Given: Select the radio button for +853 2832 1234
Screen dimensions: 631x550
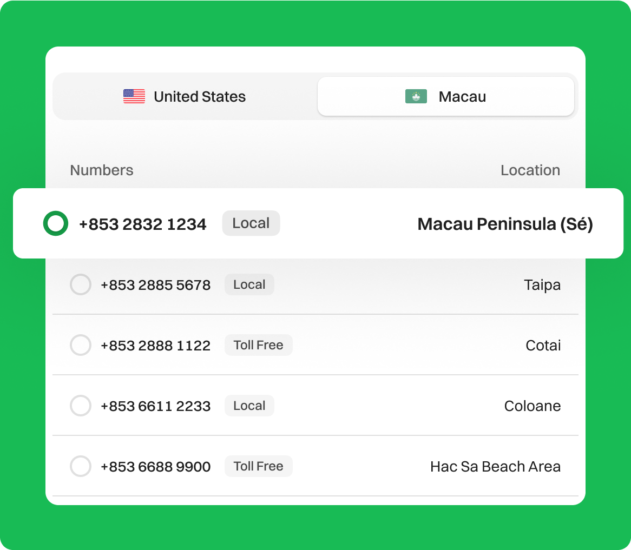Looking at the screenshot, I should coord(55,223).
